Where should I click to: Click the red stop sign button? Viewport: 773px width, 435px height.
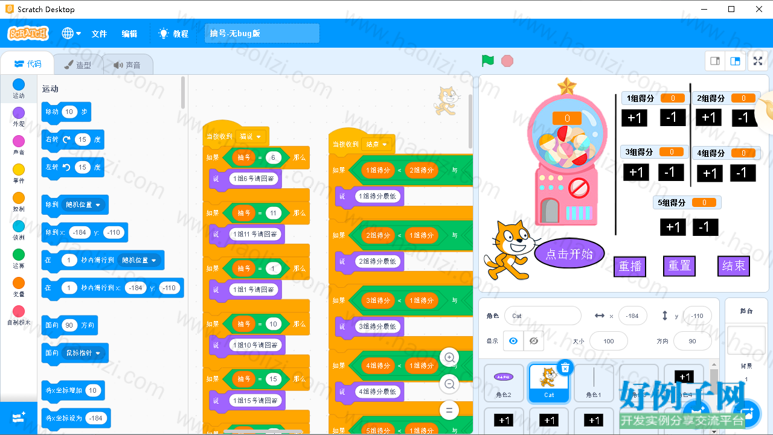tap(507, 61)
